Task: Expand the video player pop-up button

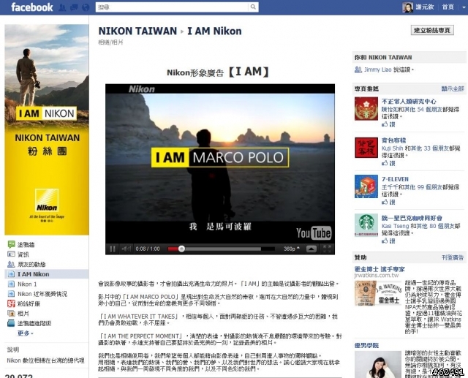Action: tap(312, 249)
